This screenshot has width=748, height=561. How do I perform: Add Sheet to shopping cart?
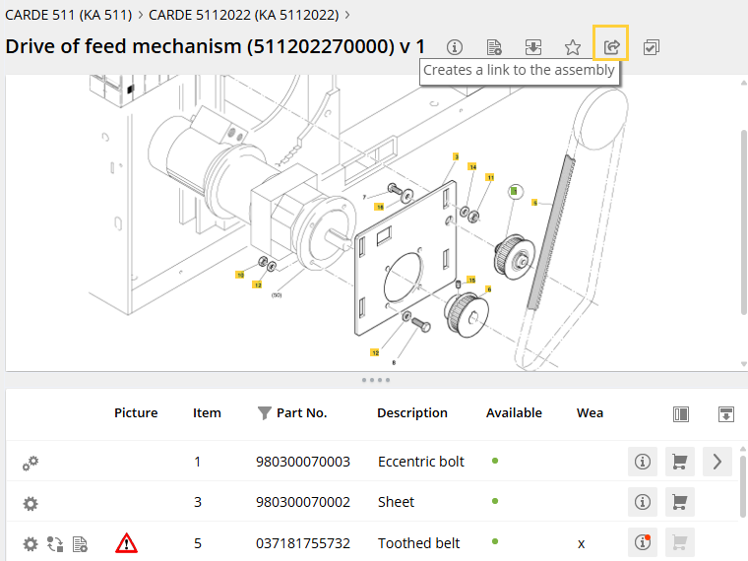click(x=679, y=502)
